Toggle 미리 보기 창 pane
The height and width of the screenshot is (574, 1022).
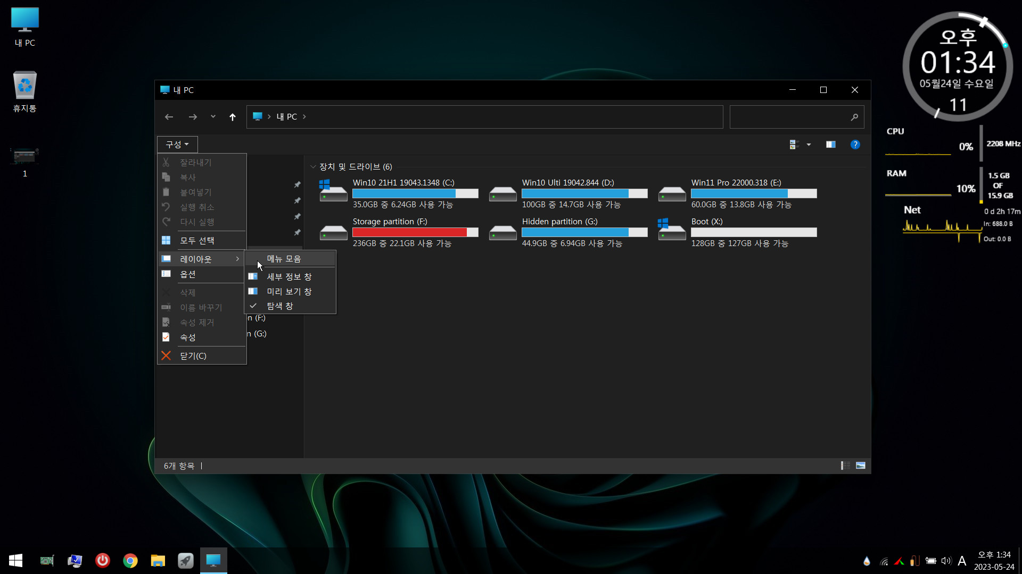290,291
